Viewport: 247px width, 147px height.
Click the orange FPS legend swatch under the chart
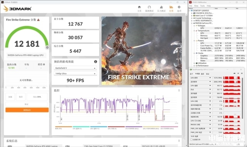click(x=64, y=127)
